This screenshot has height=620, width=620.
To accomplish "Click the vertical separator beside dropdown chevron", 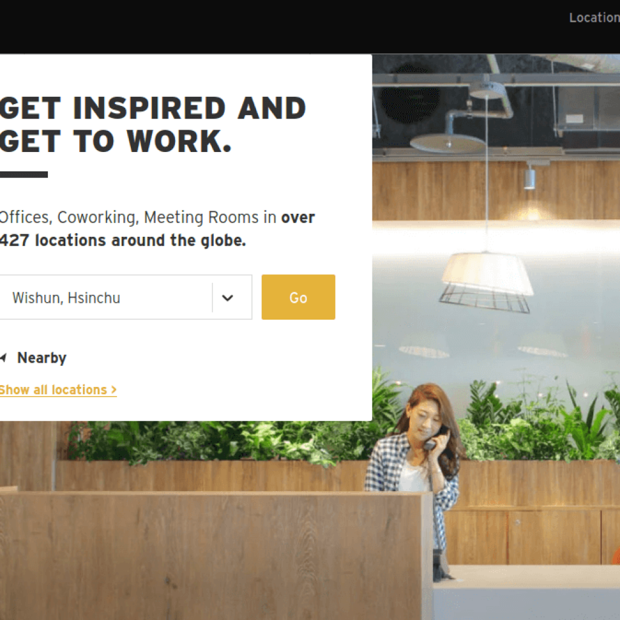I will tap(213, 297).
